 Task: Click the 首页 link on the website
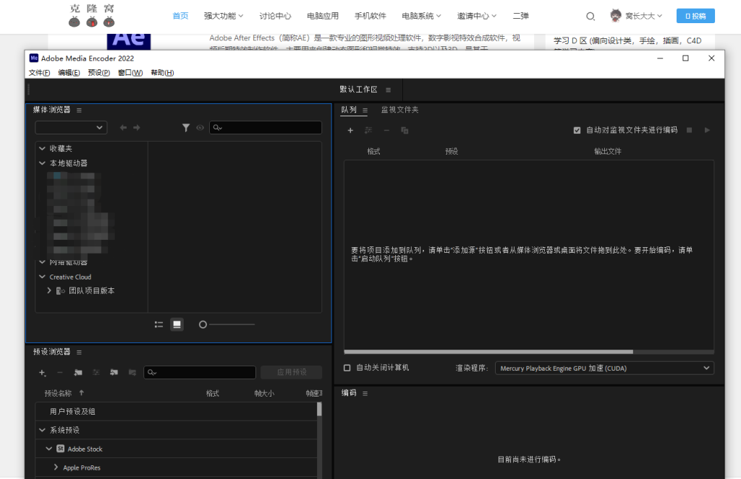tap(180, 16)
